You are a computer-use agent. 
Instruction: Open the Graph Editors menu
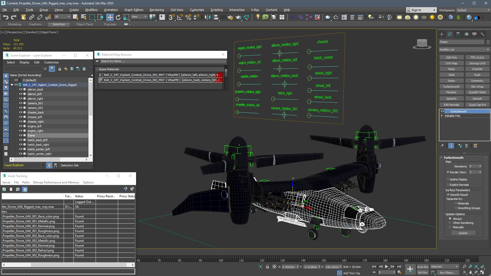[x=134, y=10]
